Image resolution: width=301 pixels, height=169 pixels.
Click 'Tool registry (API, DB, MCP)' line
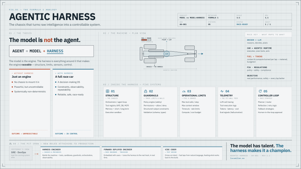[x=117, y=105]
